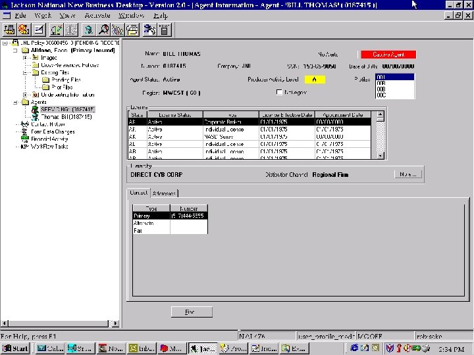This screenshot has width=474, height=355.
Task: Click the More... button in Hierarchy
Action: coord(406,174)
